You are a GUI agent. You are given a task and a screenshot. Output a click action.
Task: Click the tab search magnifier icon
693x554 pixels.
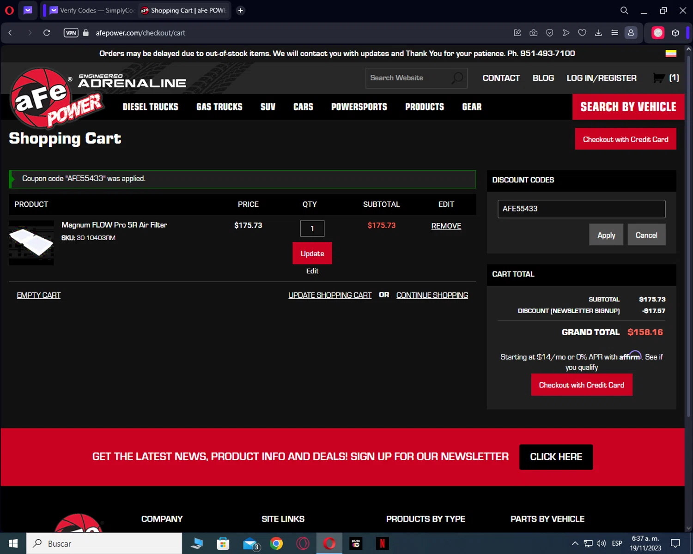pos(624,10)
